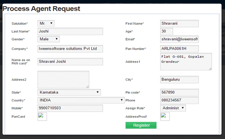Click into the Last Name field
This screenshot has height=139, width=225.
click(70, 31)
